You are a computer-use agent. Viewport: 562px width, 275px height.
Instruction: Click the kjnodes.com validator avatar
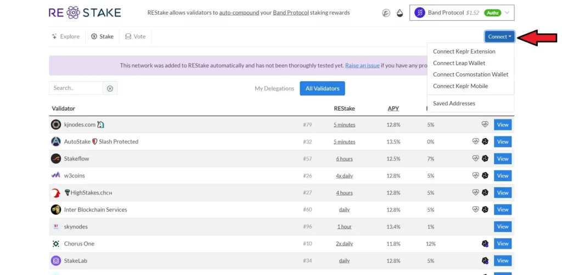coord(56,125)
